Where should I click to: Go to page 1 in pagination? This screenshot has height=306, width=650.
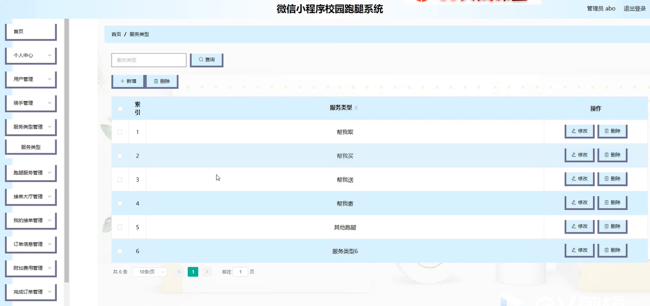(193, 272)
